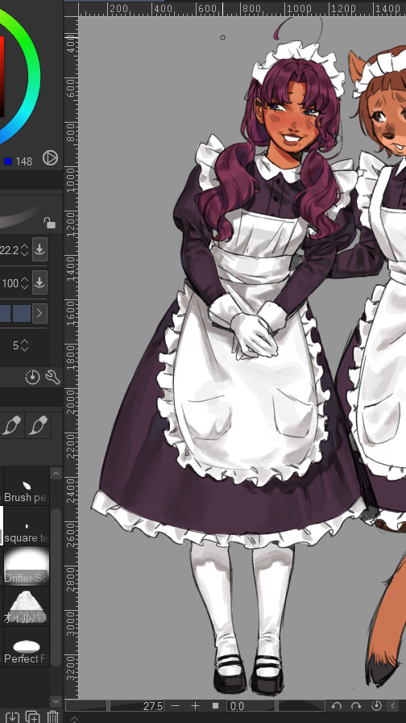
Task: Click the duplicate sub tool icon
Action: point(33,717)
